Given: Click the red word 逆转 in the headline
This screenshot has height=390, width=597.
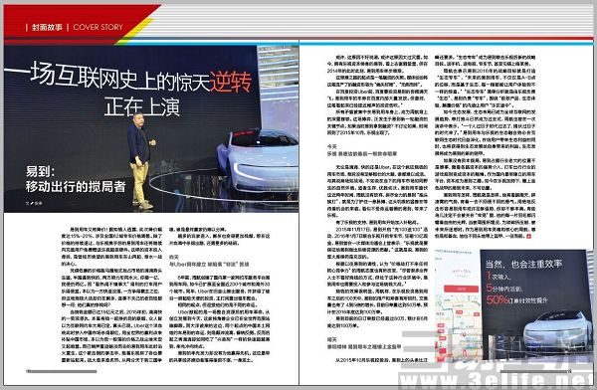Looking at the screenshot, I should coord(231,82).
